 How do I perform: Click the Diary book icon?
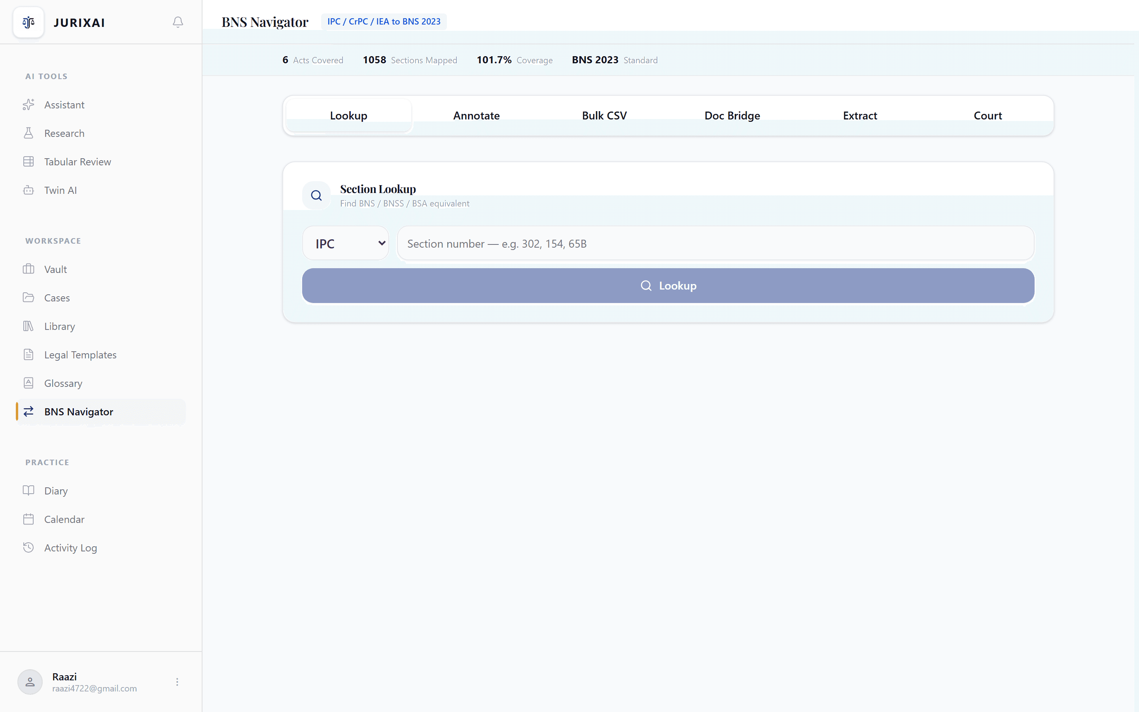pos(28,490)
